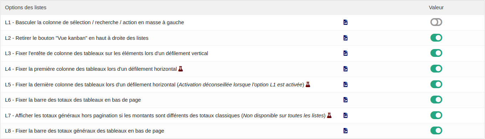Disable L2 remove Kanban view button toggle
The image size is (485, 139).
pos(436,38)
